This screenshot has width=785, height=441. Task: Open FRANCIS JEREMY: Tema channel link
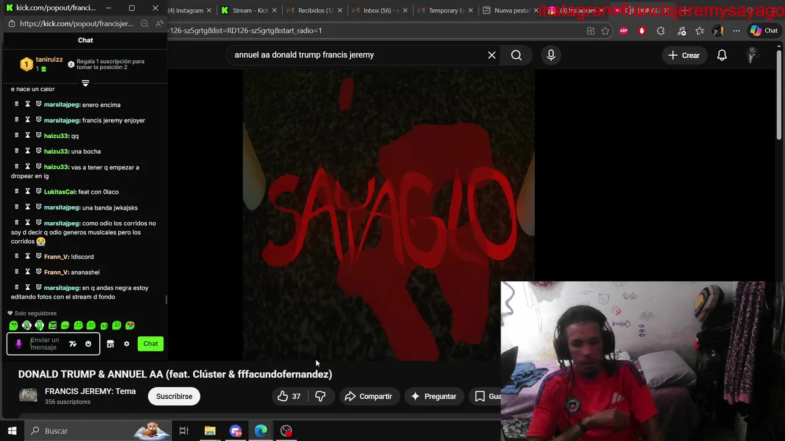(x=90, y=391)
